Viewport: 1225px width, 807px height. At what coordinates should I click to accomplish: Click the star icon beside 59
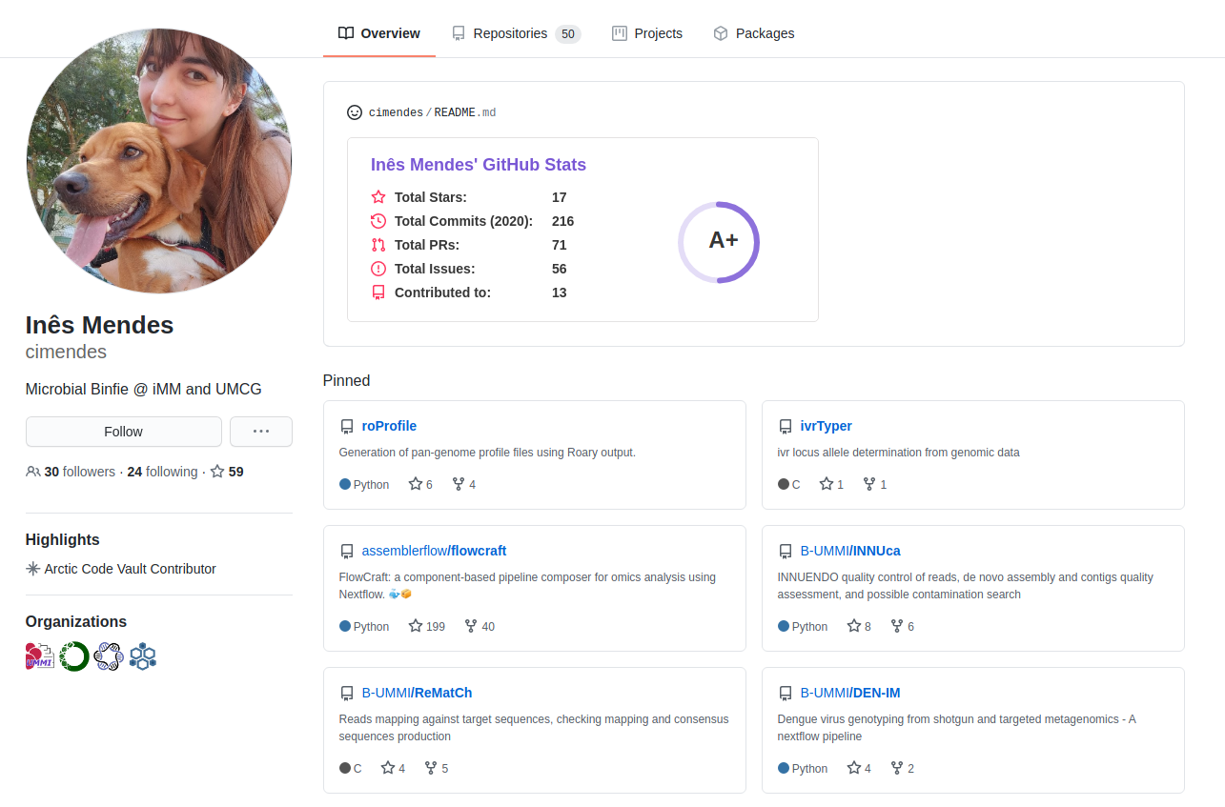(x=217, y=472)
